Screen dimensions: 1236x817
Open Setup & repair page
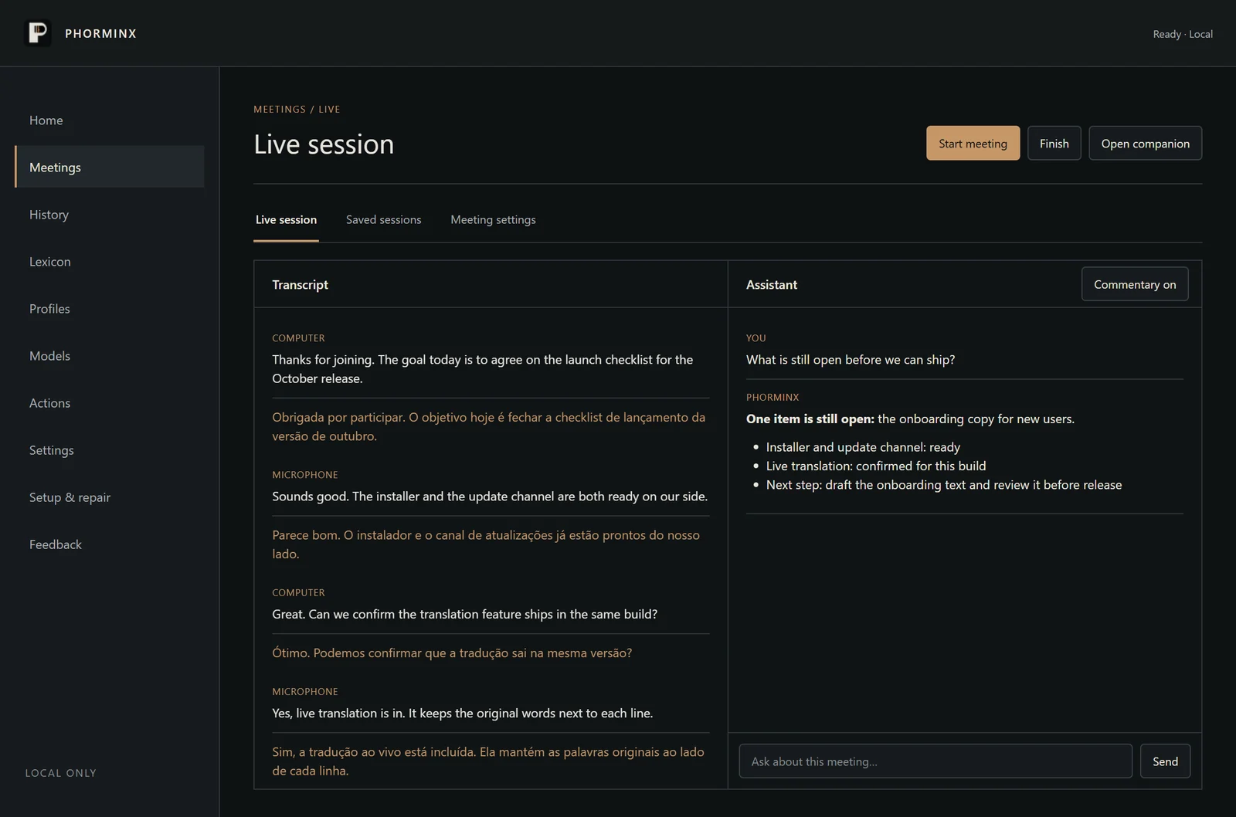pyautogui.click(x=109, y=497)
